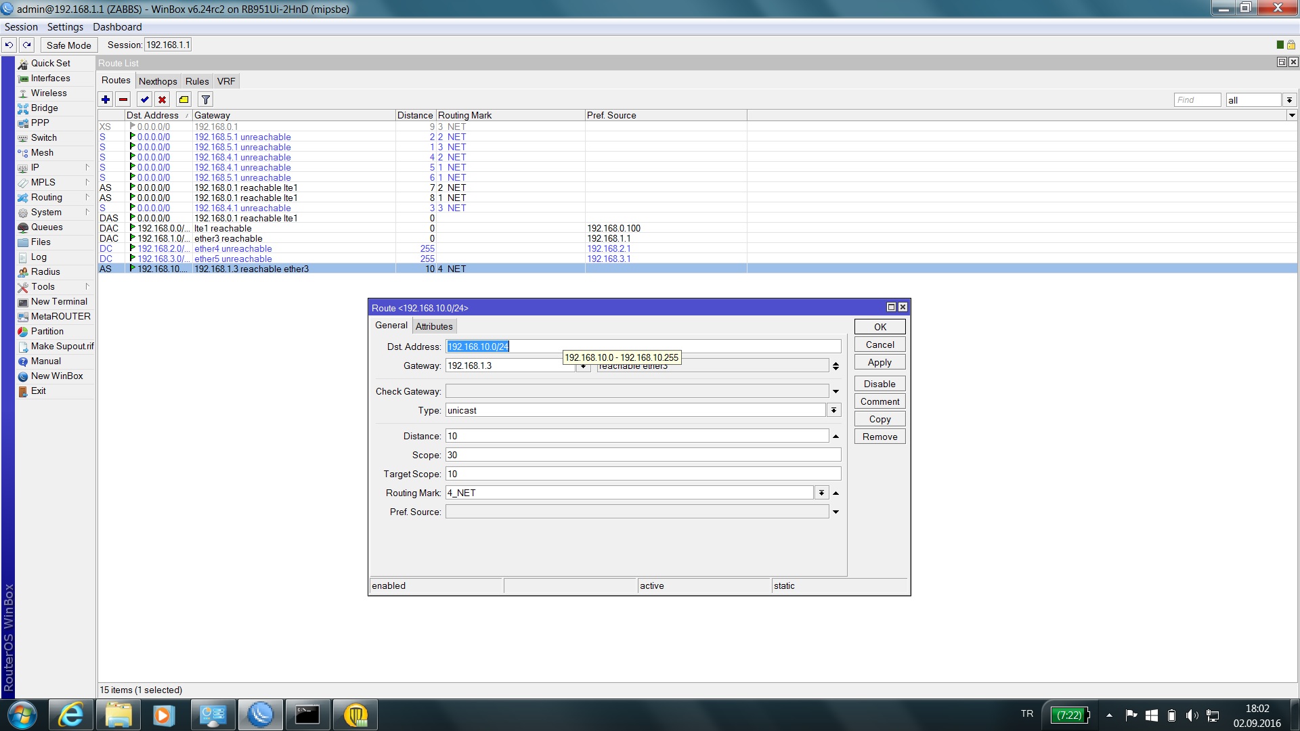Click the Comment button in route dialog
1300x731 pixels.
(880, 401)
